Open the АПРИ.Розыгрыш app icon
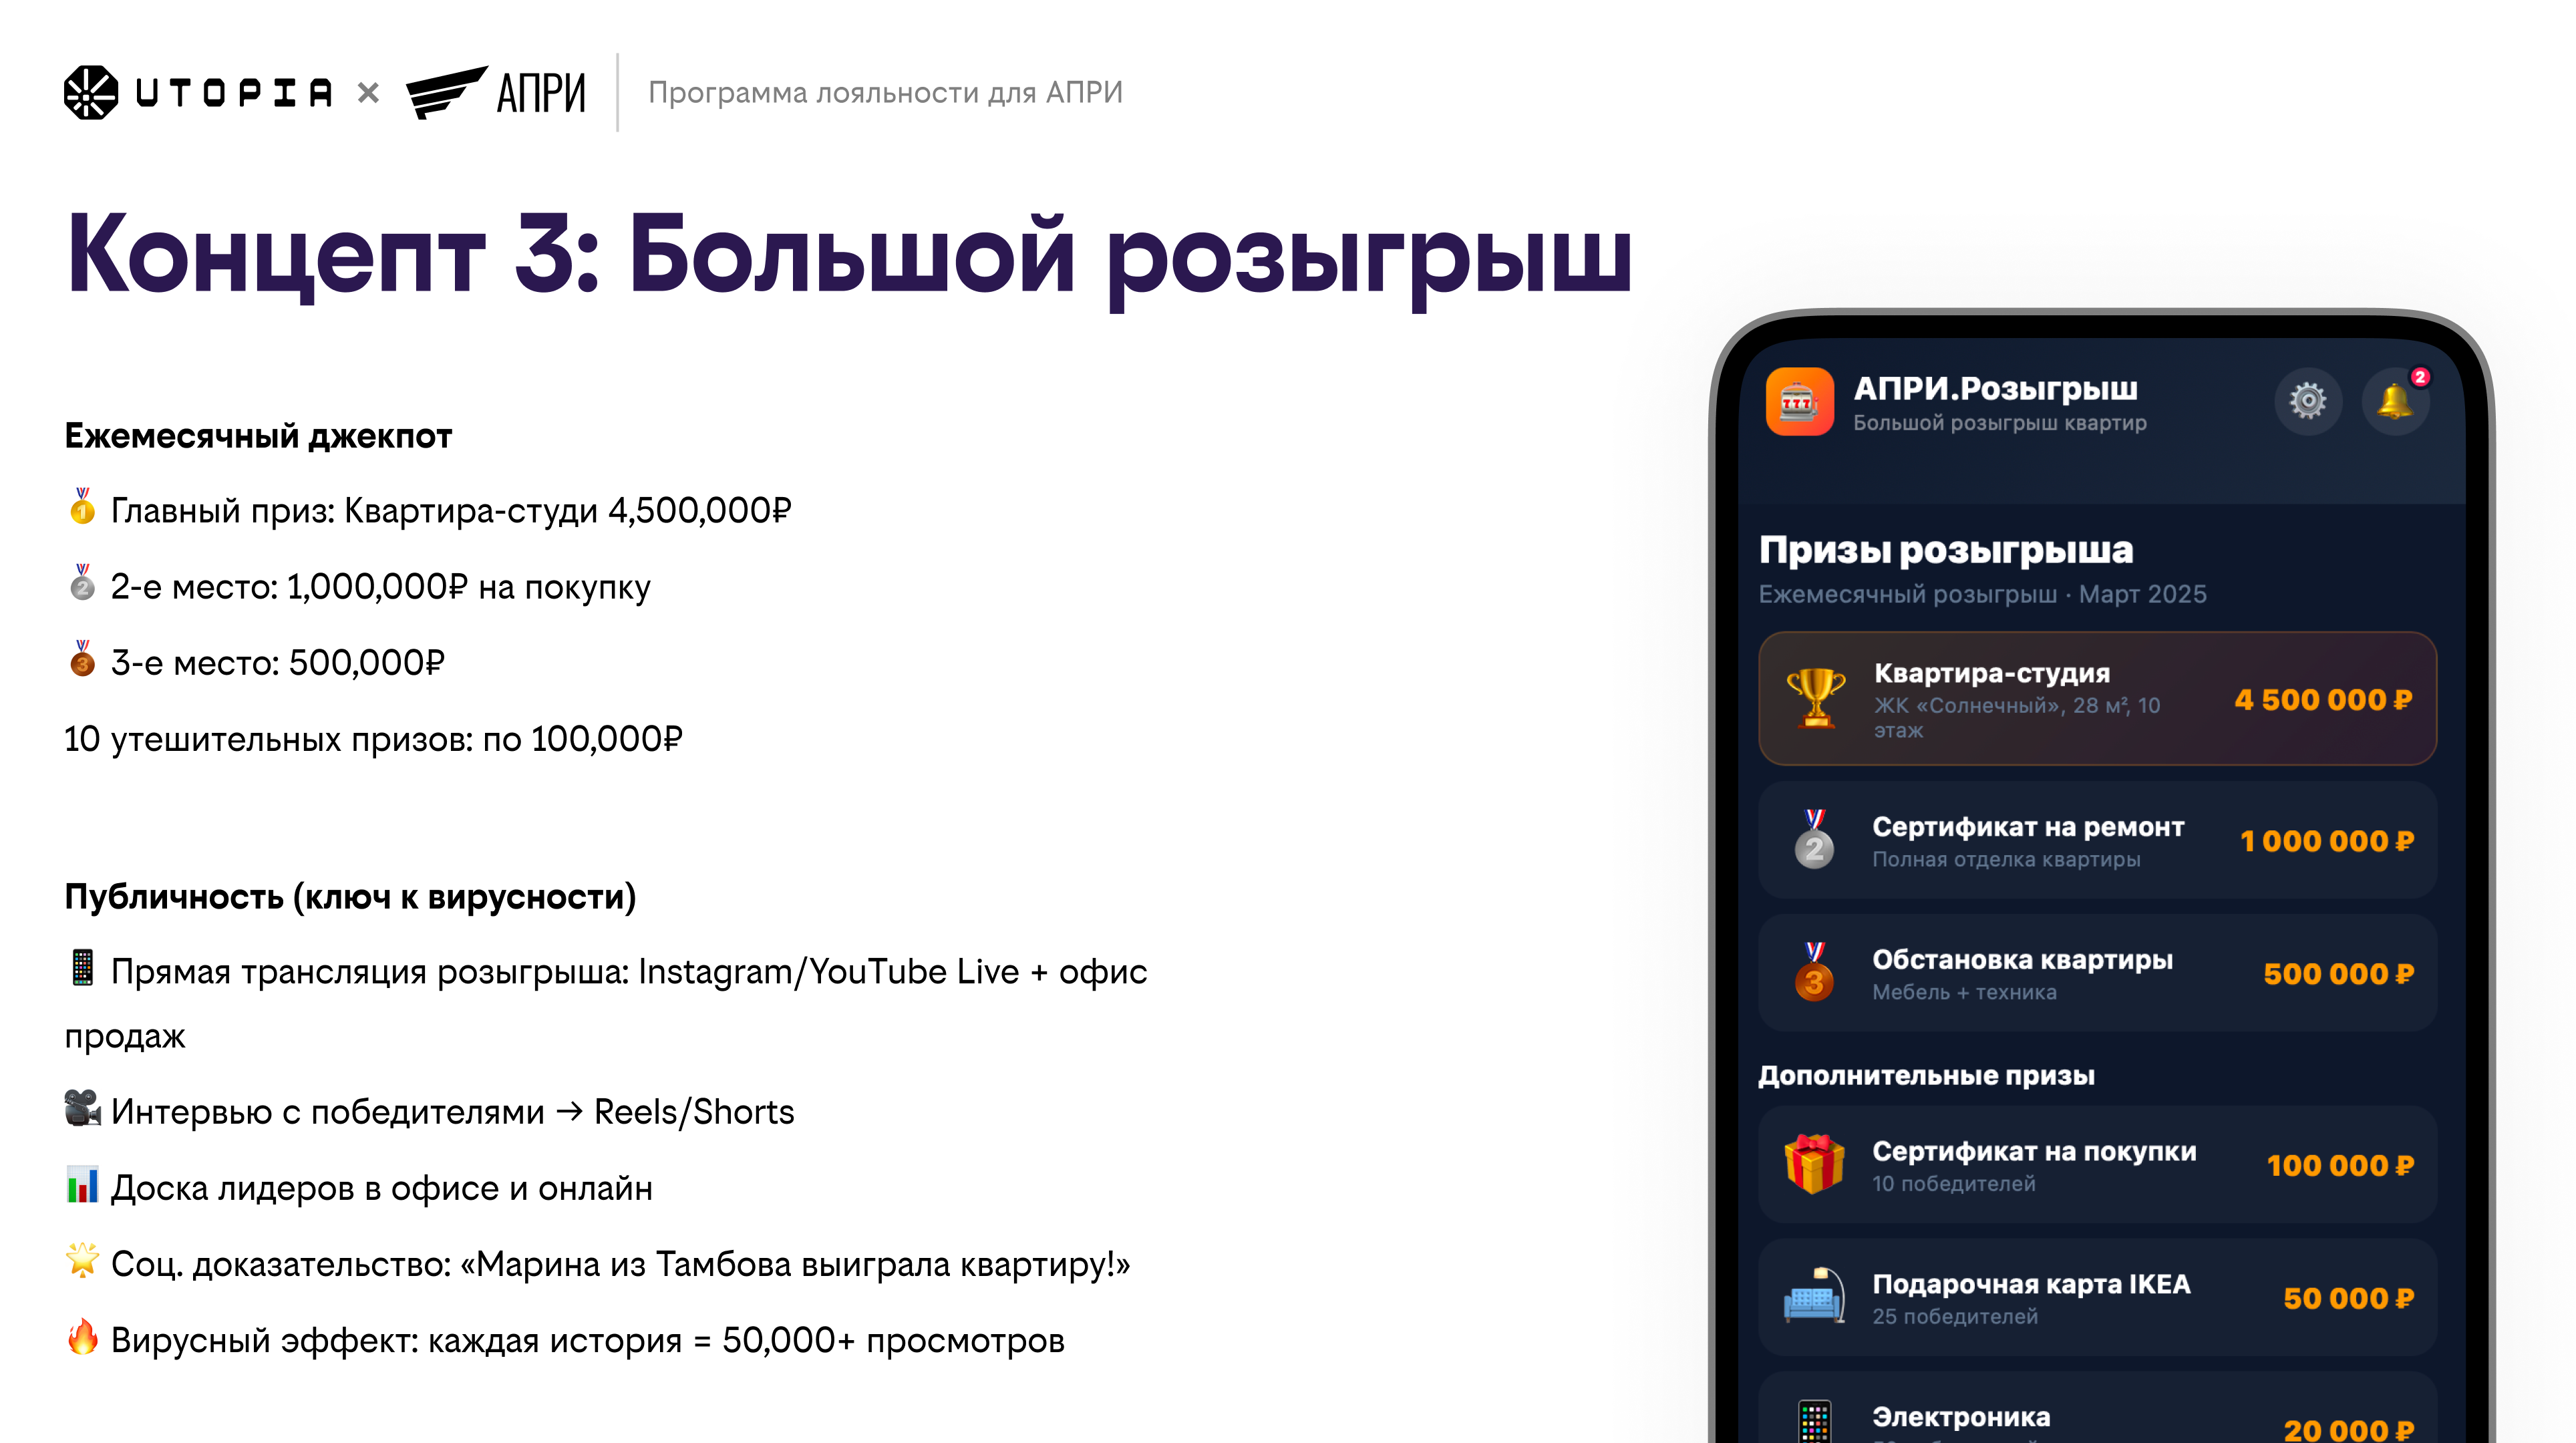This screenshot has width=2576, height=1443. (1800, 401)
